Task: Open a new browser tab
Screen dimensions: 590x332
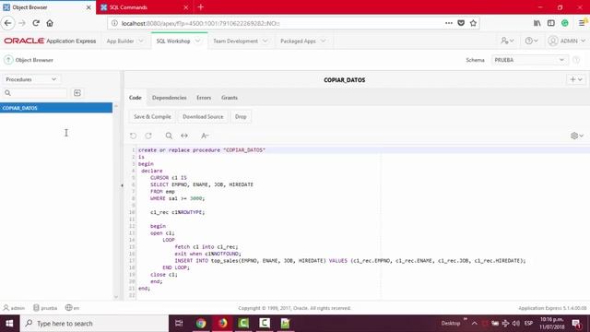Action: [x=201, y=7]
